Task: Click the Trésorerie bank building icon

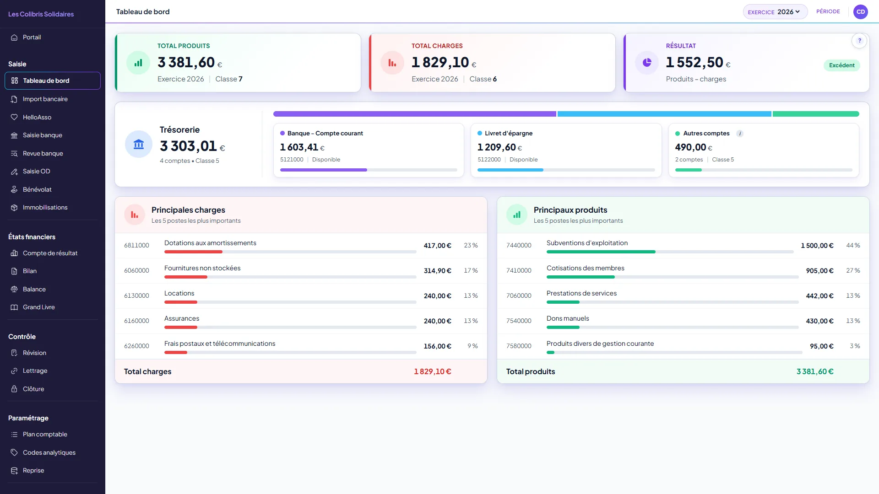Action: pyautogui.click(x=139, y=144)
